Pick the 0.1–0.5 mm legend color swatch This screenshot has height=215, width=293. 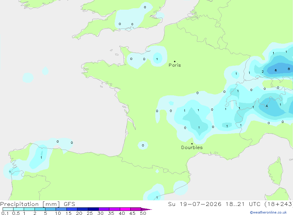[x=8, y=209]
